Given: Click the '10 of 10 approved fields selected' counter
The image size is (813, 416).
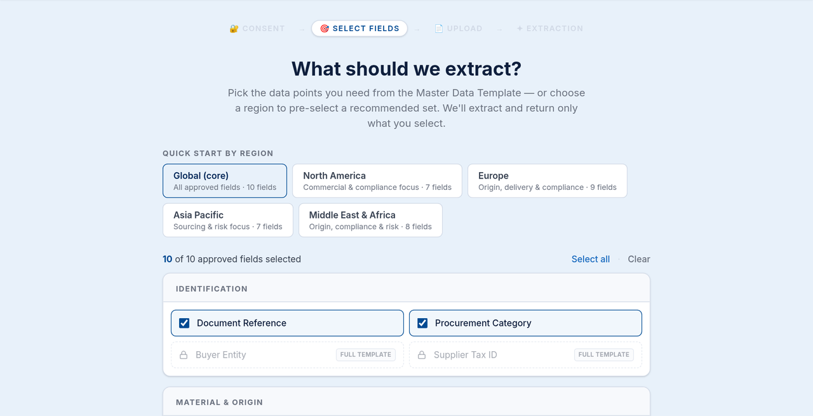Looking at the screenshot, I should click(232, 259).
